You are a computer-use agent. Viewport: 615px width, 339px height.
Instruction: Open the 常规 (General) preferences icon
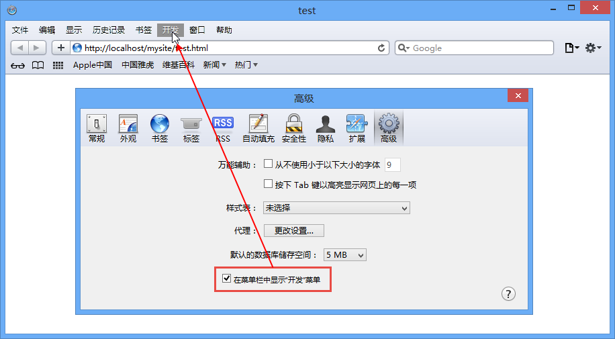tap(97, 128)
